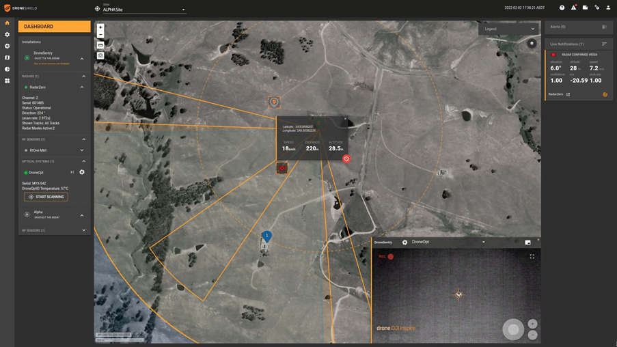Image resolution: width=617 pixels, height=347 pixels.
Task: Click the DroneOpt skip-to-target icon
Action: tap(72, 172)
